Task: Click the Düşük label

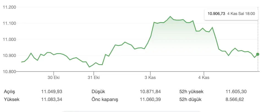Action: point(98,92)
